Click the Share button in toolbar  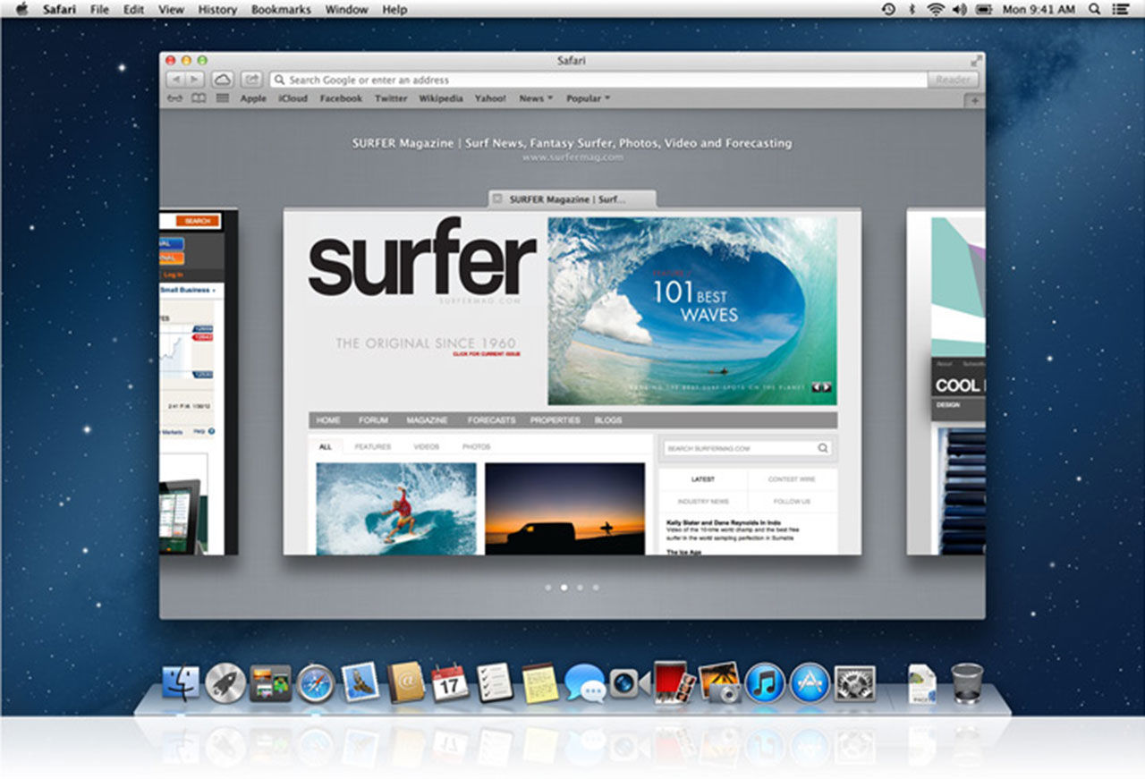[252, 80]
